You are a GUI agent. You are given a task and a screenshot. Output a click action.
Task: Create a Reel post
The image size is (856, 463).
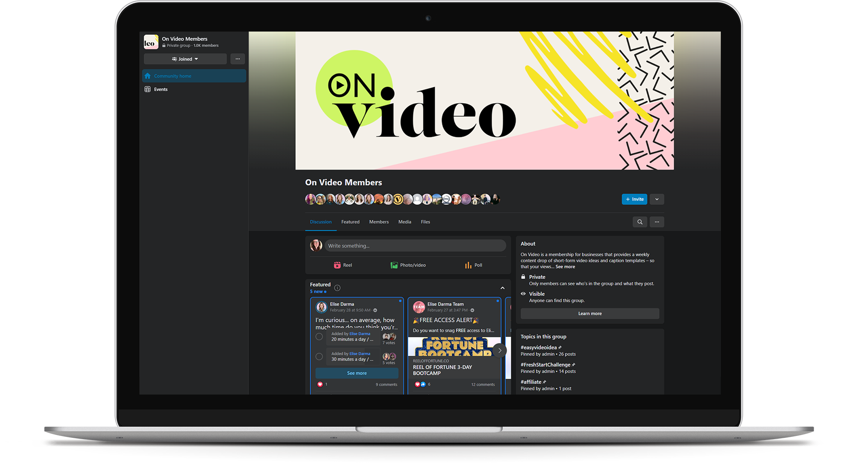pos(343,265)
